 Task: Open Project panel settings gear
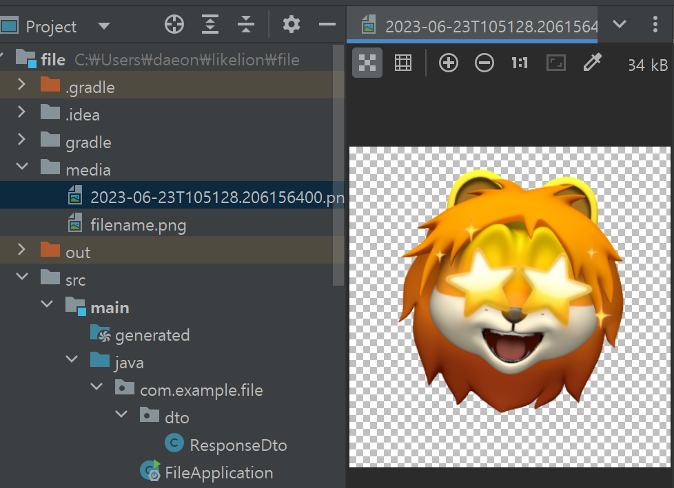tap(291, 25)
